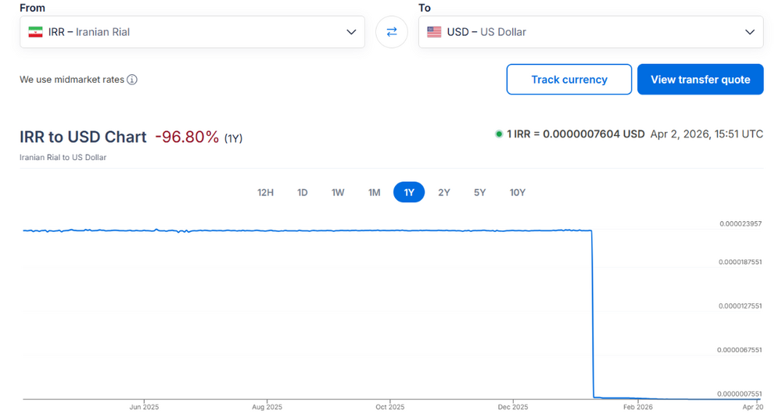
Task: Switch chart to 1W range
Action: 338,192
